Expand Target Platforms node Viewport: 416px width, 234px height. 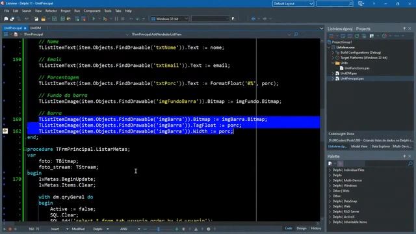(333, 58)
